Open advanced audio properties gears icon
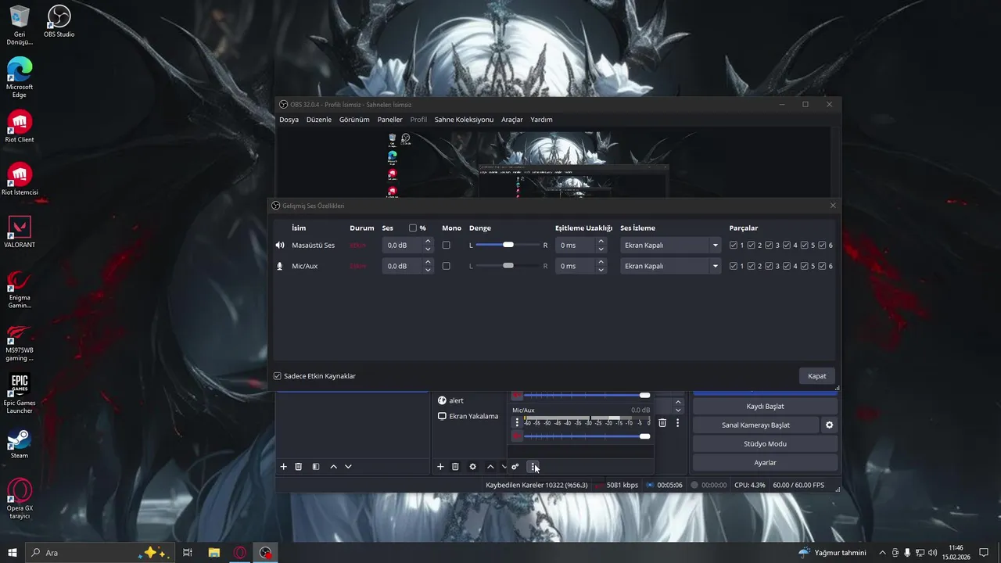This screenshot has width=1001, height=563. click(x=515, y=467)
